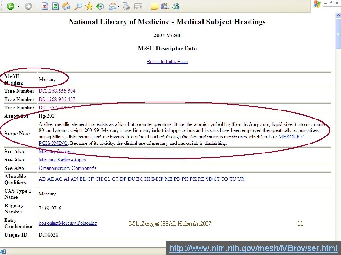Click the Entry Combination row label
Viewport: 341px width, 255px height.
coord(18,223)
